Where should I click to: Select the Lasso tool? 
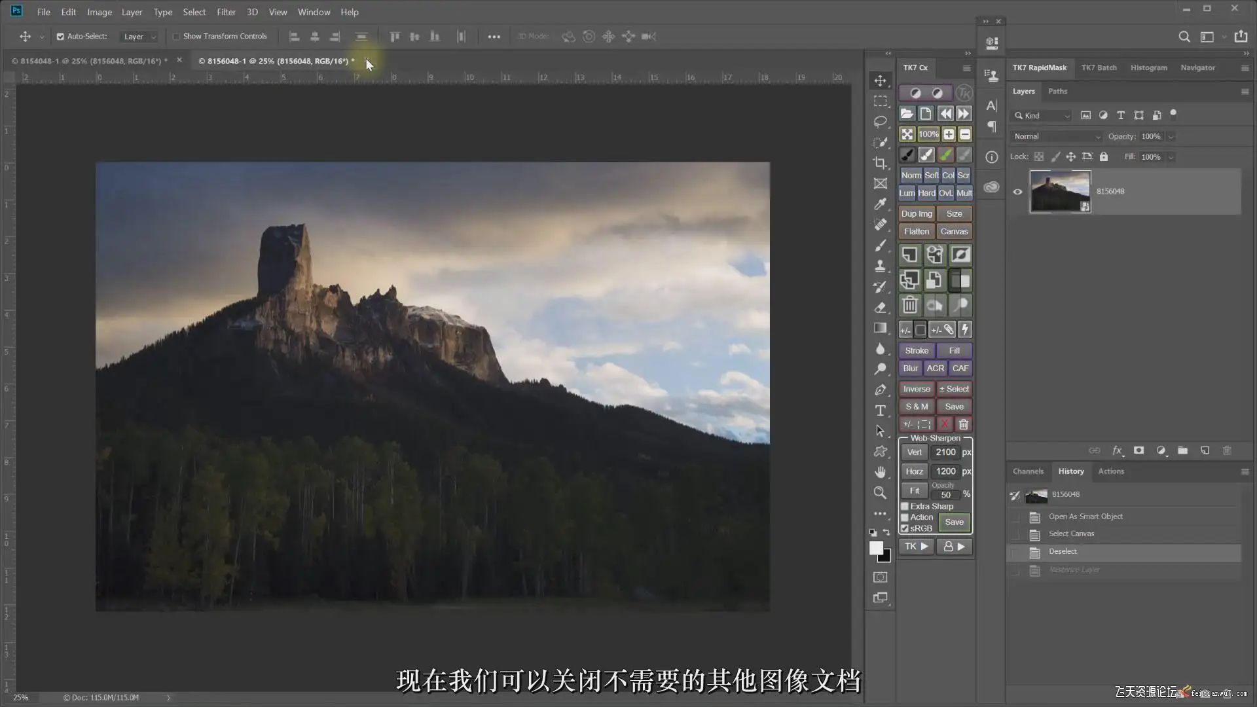pyautogui.click(x=881, y=122)
